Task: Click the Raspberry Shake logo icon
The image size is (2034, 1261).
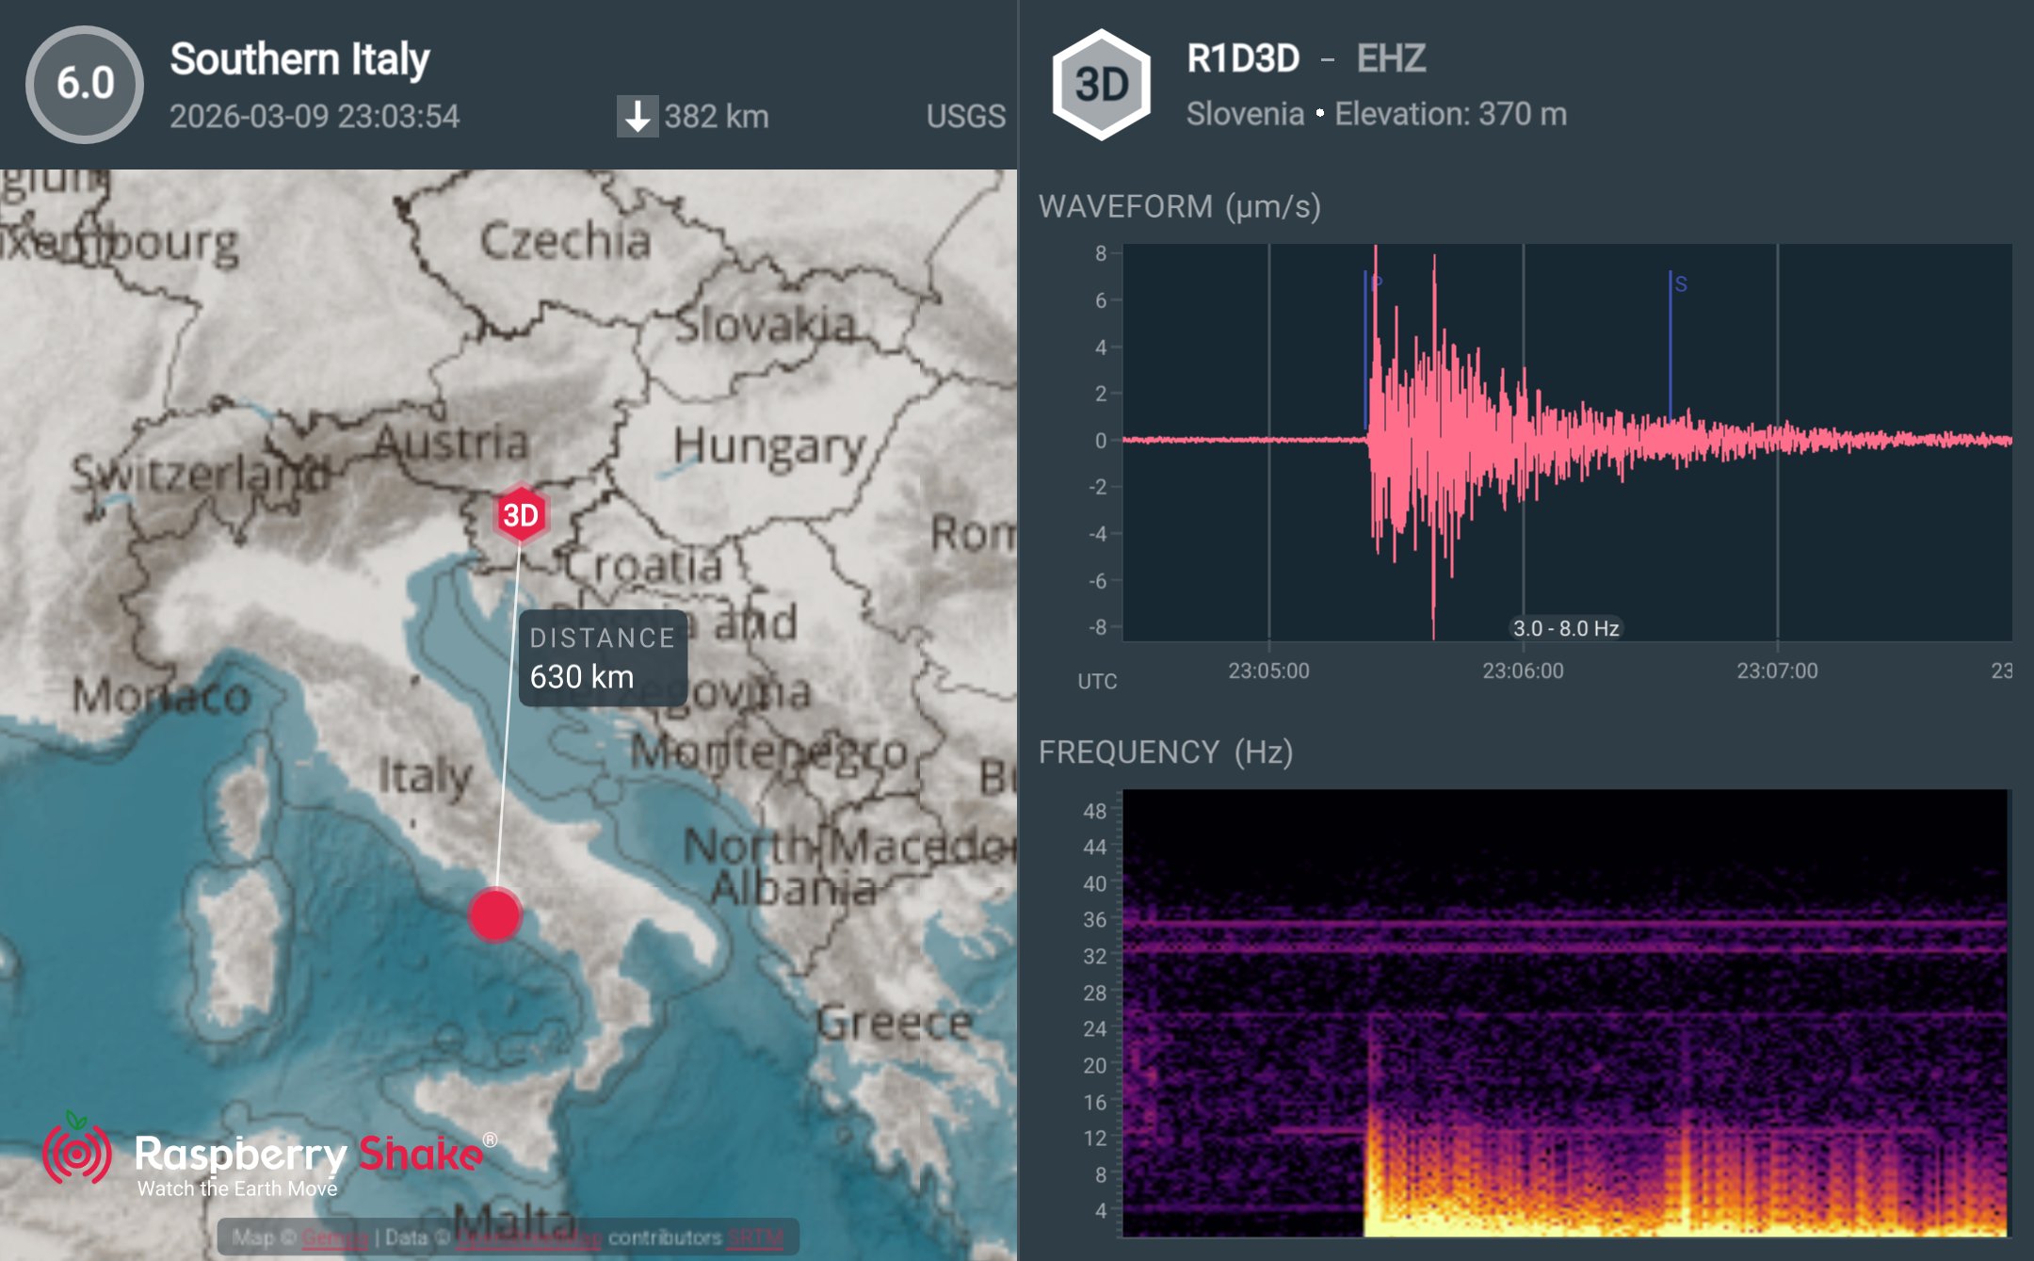Action: (77, 1151)
